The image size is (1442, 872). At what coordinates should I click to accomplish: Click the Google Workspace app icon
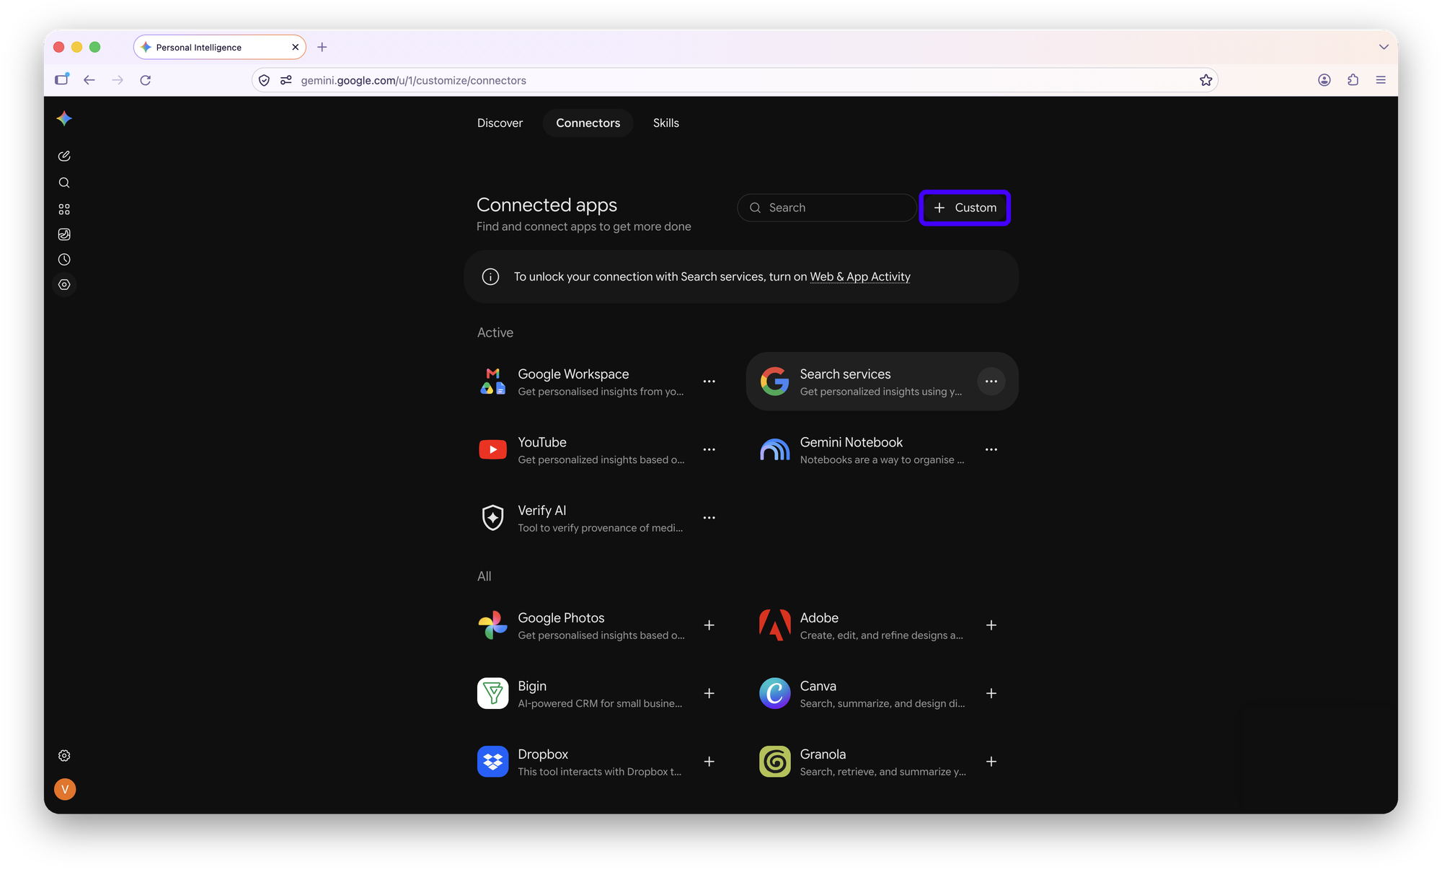coord(492,381)
